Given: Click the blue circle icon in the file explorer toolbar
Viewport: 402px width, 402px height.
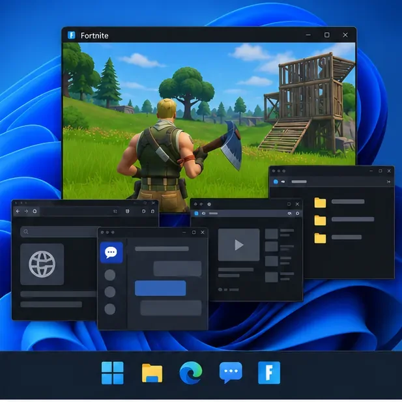Looking at the screenshot, I should click(276, 182).
